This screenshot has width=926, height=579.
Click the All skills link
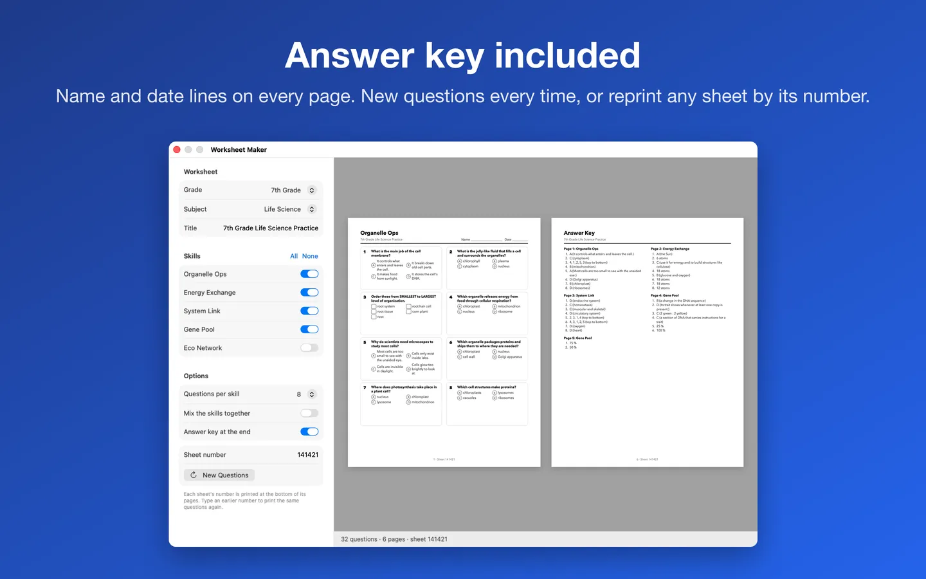[294, 256]
